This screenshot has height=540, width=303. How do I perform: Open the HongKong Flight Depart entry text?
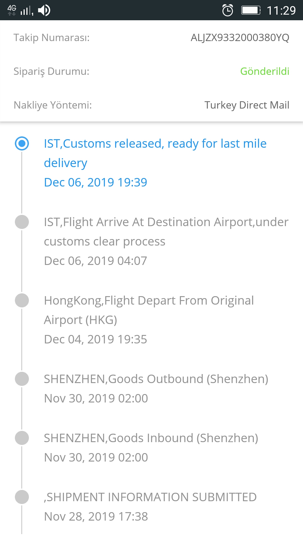coord(149,310)
